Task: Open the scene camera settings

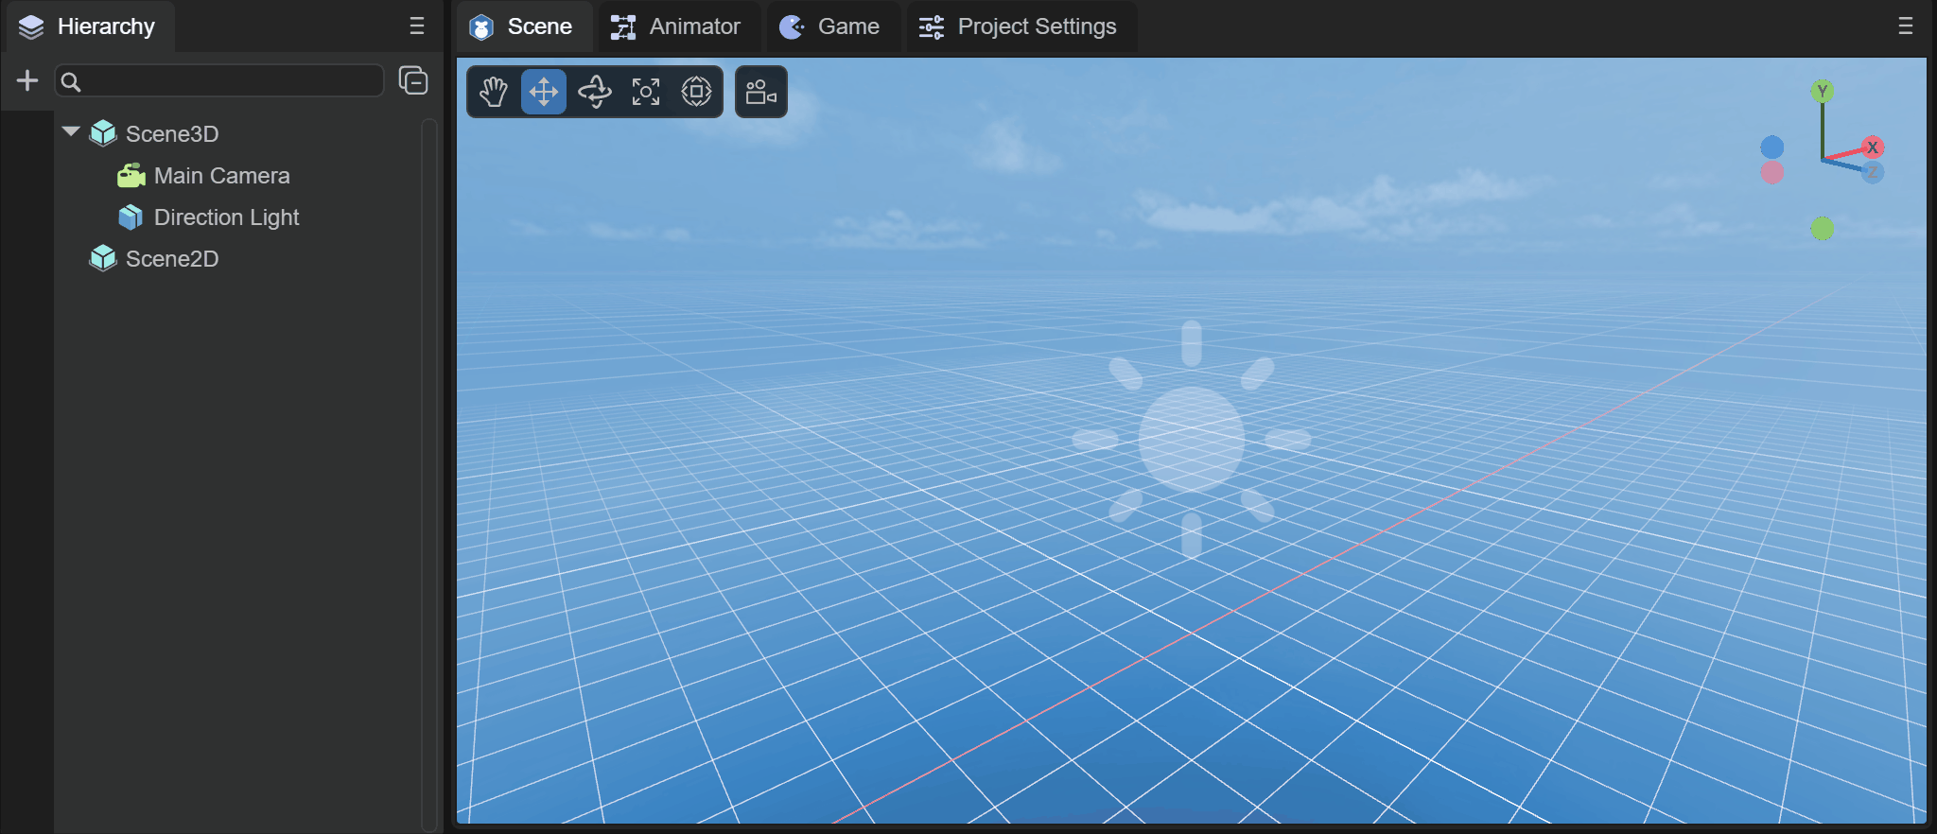Action: coord(761,92)
